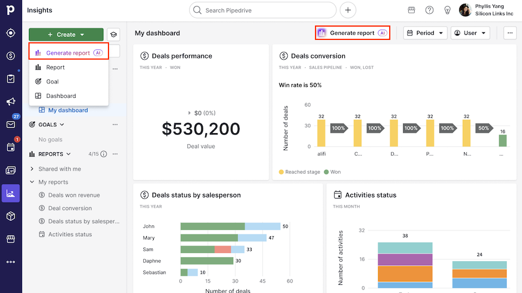The image size is (522, 293).
Task: Open dashboard more options ellipsis button
Action: [x=510, y=33]
